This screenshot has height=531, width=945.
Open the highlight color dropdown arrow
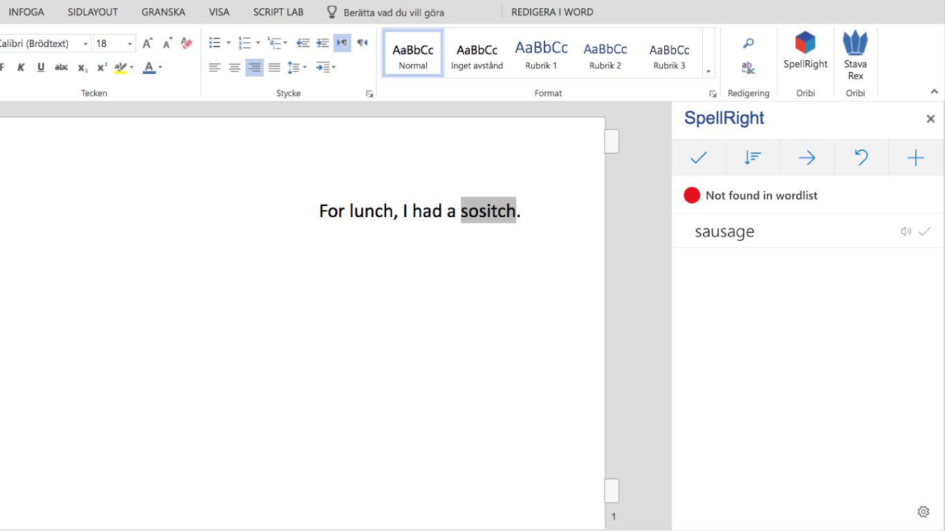[131, 67]
